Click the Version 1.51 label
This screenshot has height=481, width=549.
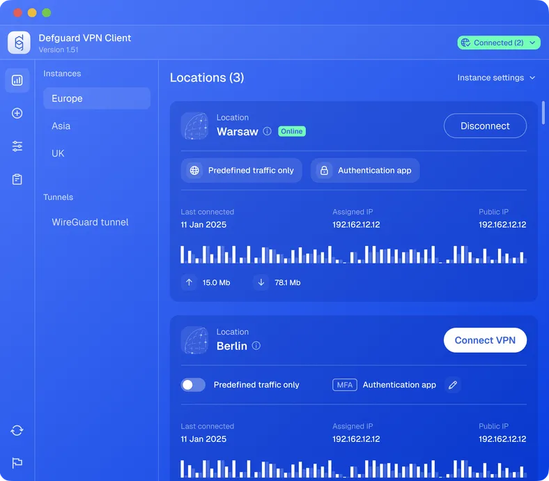click(59, 49)
